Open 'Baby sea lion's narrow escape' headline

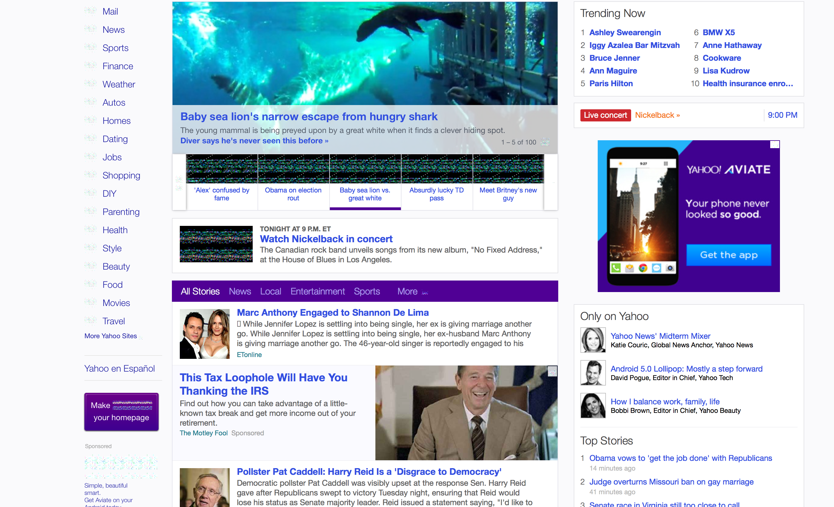click(309, 116)
